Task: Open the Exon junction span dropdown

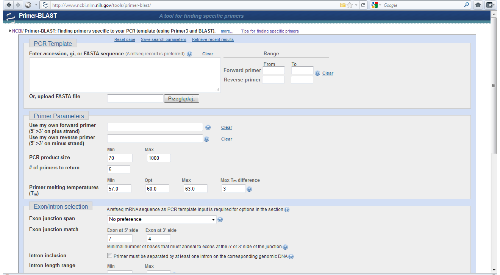Action: pos(162,219)
